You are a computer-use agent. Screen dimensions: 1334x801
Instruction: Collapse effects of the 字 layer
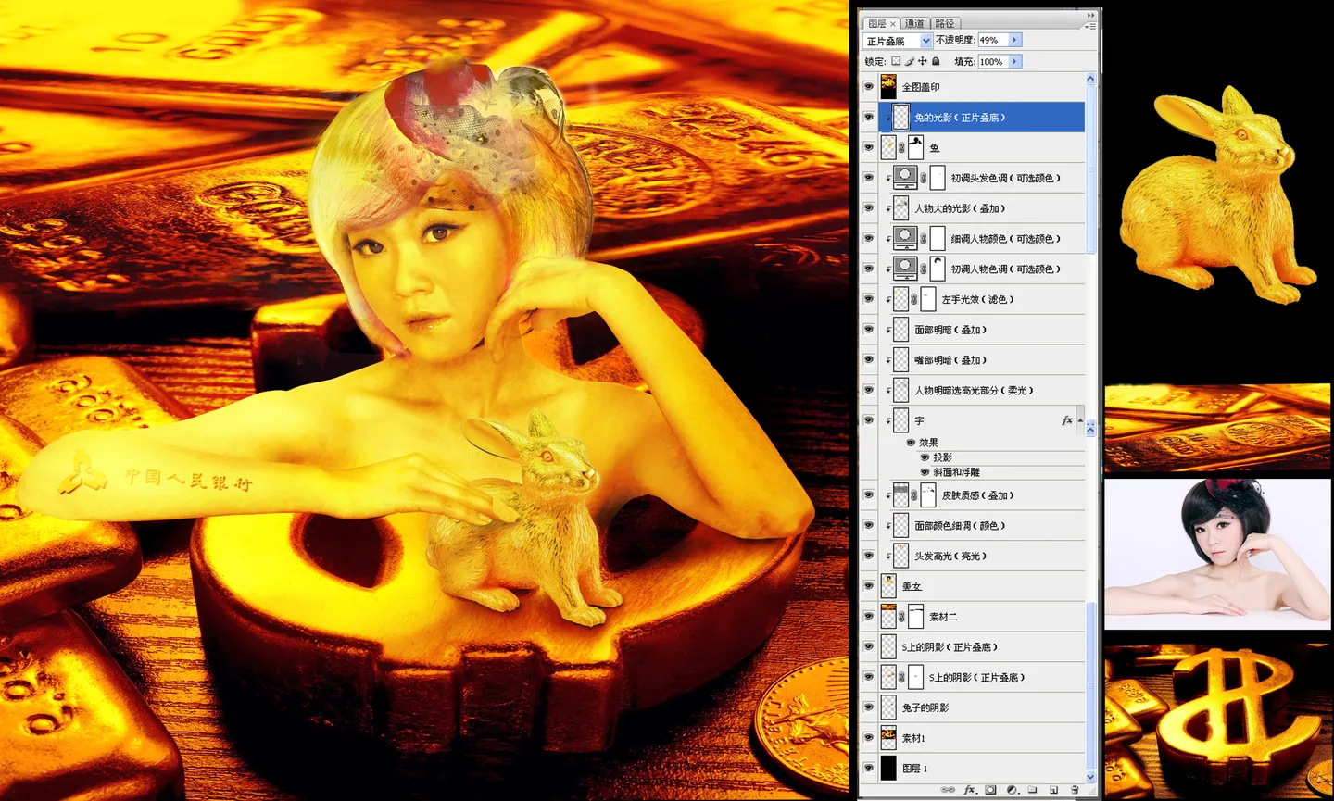(1080, 420)
